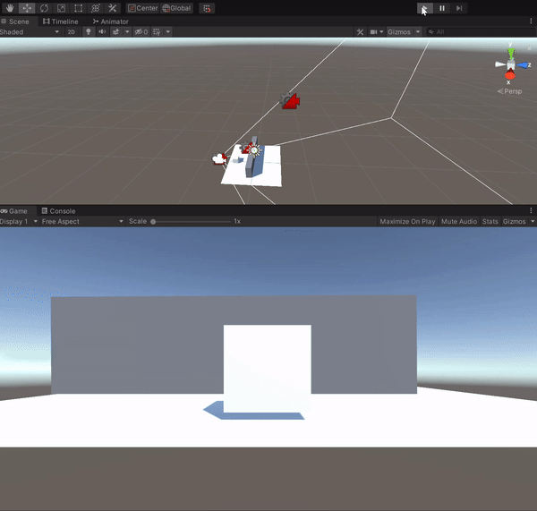Open the Shaded draw mode dropdown
Viewport: 537px width, 511px height.
click(x=30, y=32)
